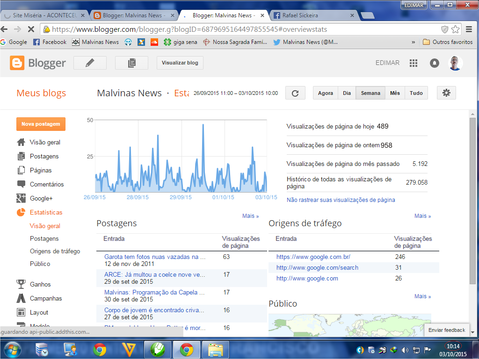Click the Nova postagem button
This screenshot has width=479, height=359.
(x=41, y=124)
